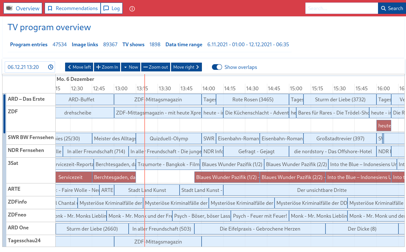Select Bares für Rares program on ZDF
This screenshot has height=252, width=406.
tap(333, 112)
